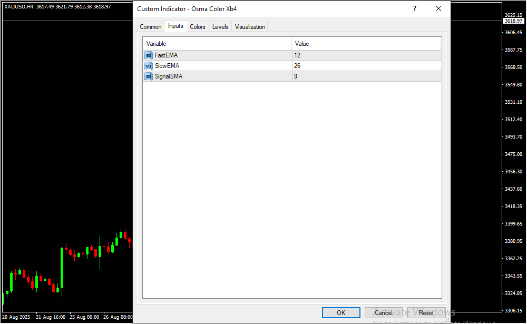Reset the inputs with the Reset button

[426, 313]
